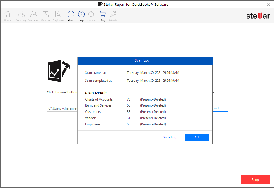The height and width of the screenshot is (188, 274).
Task: Select the 'Charts of Accounts' row label
Action: [99, 99]
